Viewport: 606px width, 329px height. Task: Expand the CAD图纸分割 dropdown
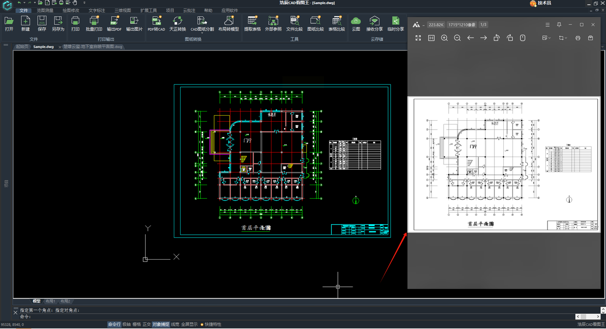pos(202,33)
